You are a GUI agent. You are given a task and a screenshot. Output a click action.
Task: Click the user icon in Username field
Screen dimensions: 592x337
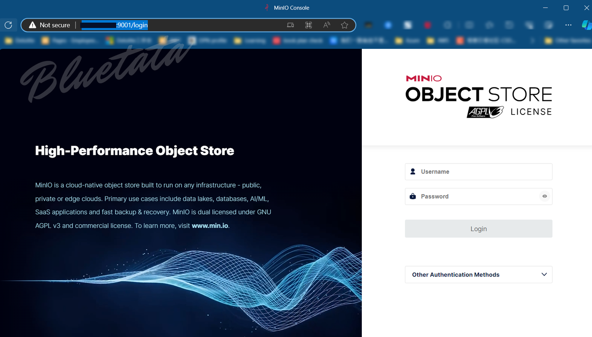coord(413,172)
